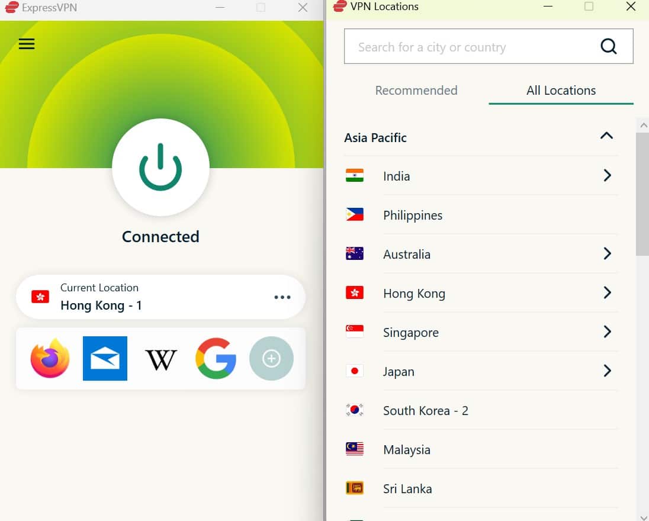This screenshot has width=649, height=521.
Task: Click the Japan flag icon
Action: (x=355, y=371)
